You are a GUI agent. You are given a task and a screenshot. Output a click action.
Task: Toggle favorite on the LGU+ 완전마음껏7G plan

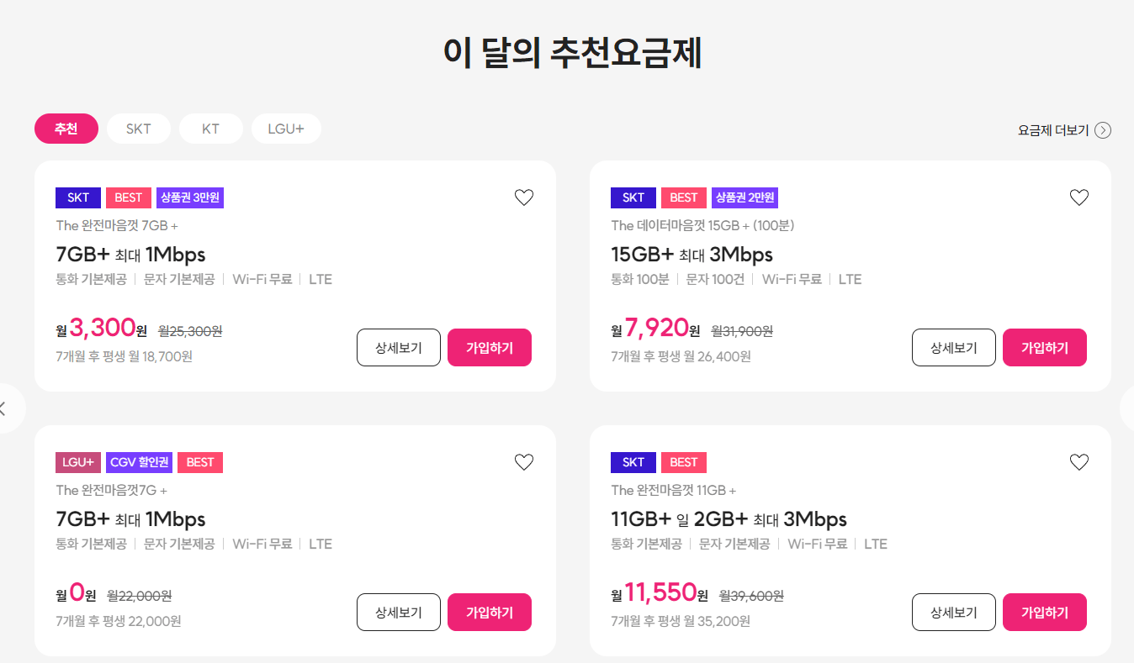click(523, 461)
